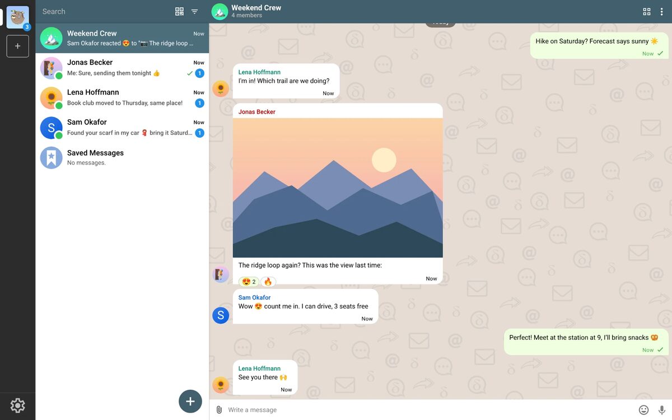Click "Found your scarf in my car" preview
Viewport: 672px width, 420px height.
click(130, 133)
